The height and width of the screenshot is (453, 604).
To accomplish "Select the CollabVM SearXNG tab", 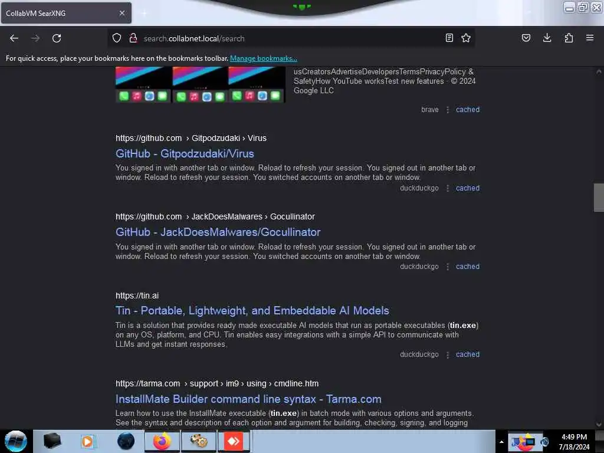I will tap(66, 13).
